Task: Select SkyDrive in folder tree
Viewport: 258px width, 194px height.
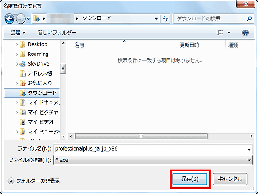Action: coord(39,64)
